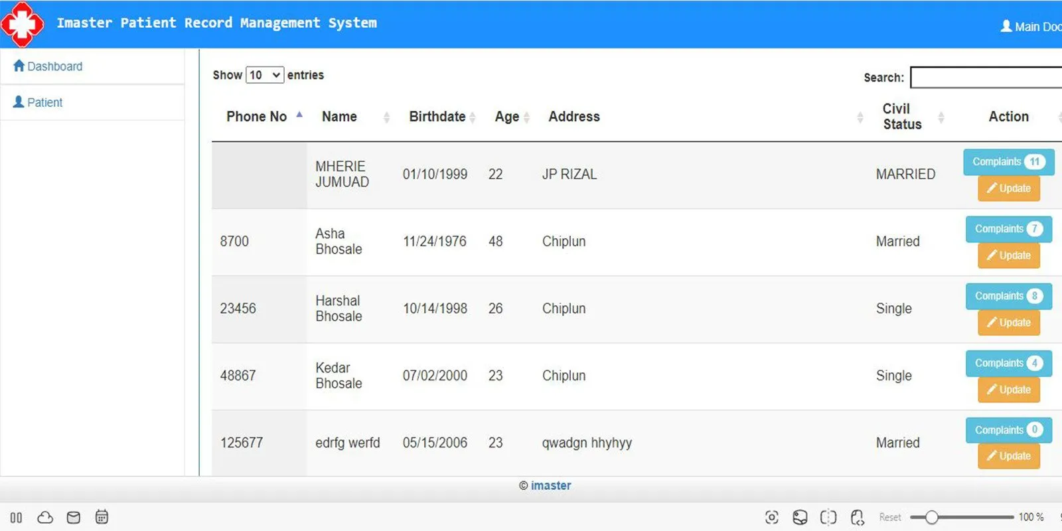Click the panels icon in bottom status bar

pos(16,518)
